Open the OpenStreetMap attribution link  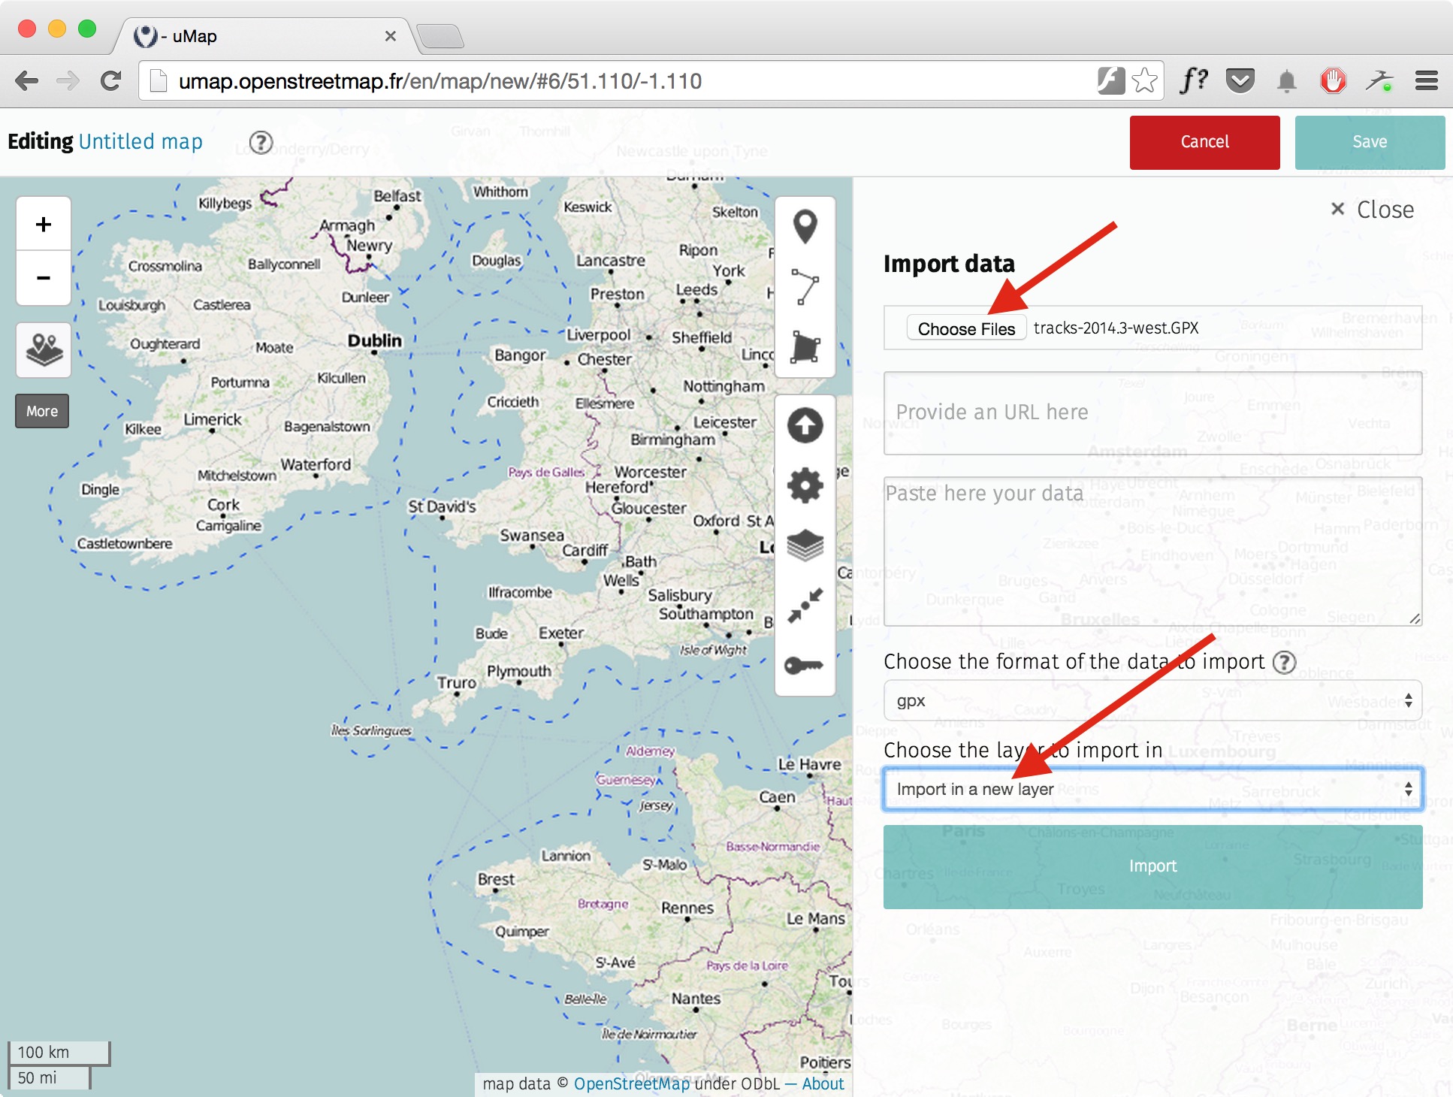631,1083
